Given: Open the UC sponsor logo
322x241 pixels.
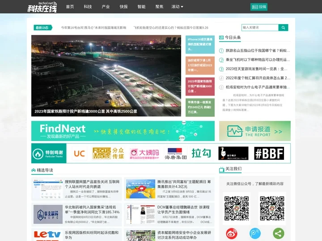Looking at the screenshot, I should (x=79, y=153).
